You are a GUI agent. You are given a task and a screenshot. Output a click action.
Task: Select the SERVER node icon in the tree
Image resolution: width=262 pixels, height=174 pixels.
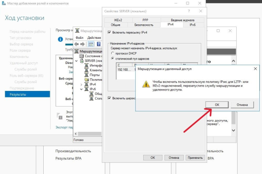point(82,61)
